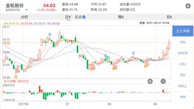The width and height of the screenshot is (194, 109).
Task: Show the MACD indicator
Action: click(183, 53)
